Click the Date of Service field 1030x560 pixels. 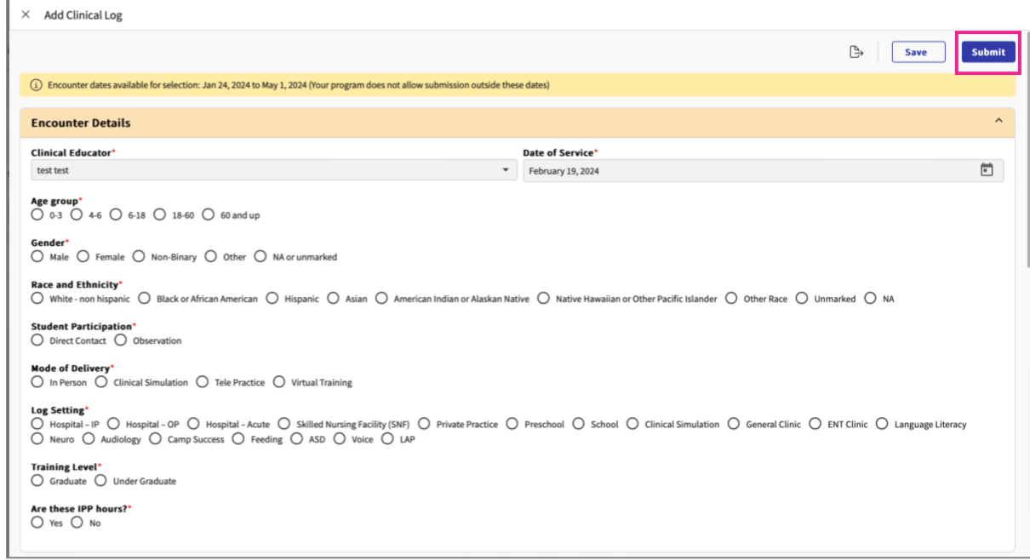click(x=749, y=170)
